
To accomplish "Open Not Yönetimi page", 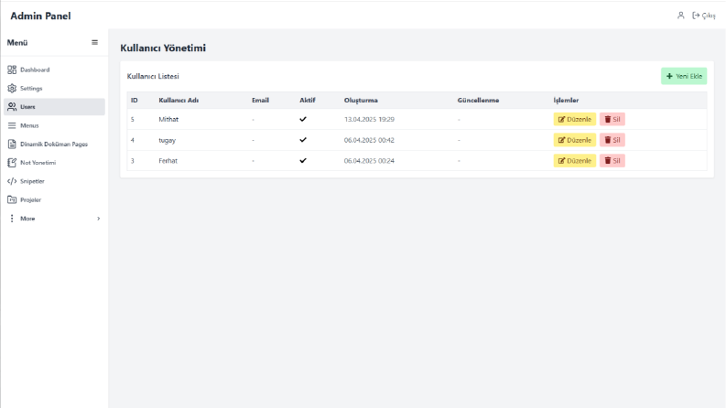I will click(54, 162).
